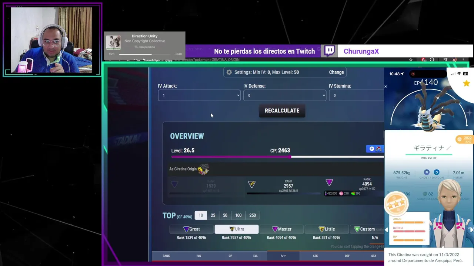
Task: Click the blue plus add button
Action: 372,149
